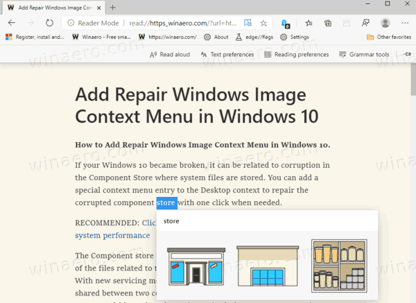Image resolution: width=416 pixels, height=303 pixels.
Task: Open the feedback icon in toolbar
Action: coord(365,24)
